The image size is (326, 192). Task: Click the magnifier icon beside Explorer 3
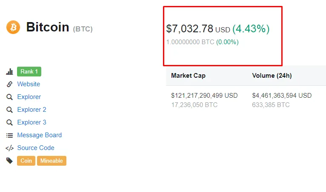(9, 122)
